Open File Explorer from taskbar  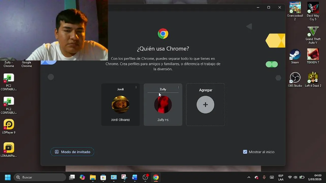93,177
